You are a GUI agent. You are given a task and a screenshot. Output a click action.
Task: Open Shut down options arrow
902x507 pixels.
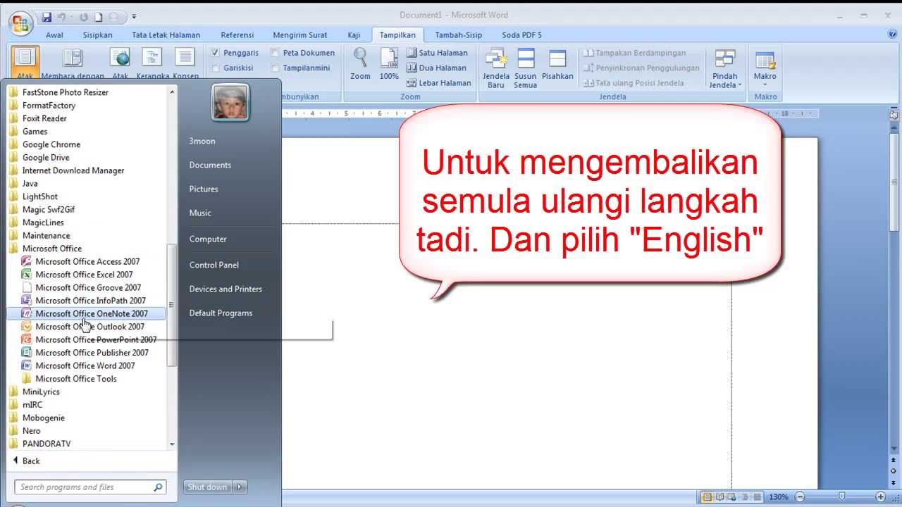(x=240, y=487)
